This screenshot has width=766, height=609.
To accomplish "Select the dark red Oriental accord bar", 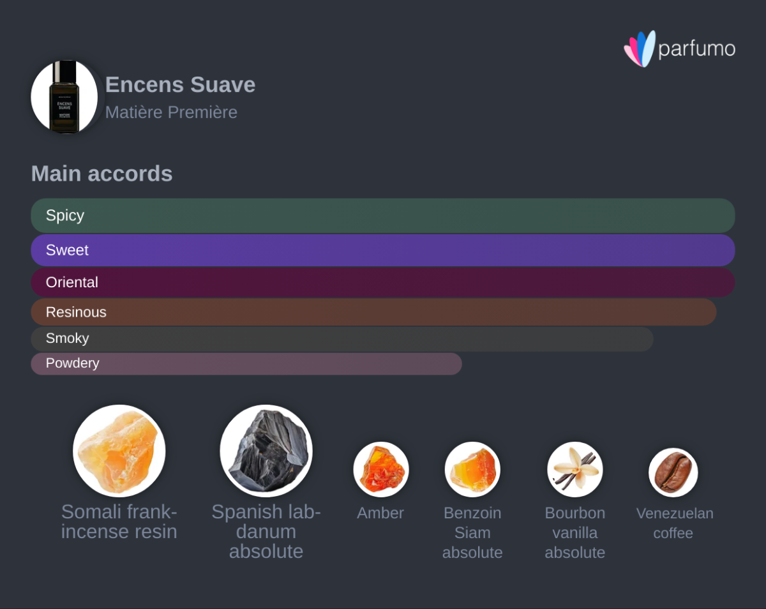I will (383, 282).
